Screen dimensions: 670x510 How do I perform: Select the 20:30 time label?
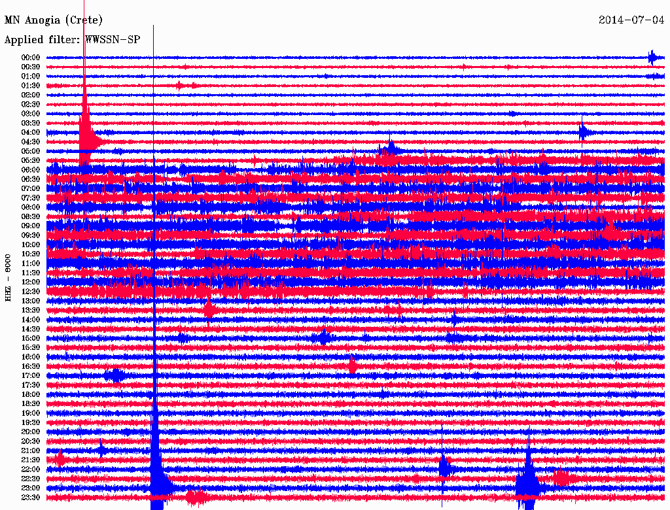(x=31, y=441)
